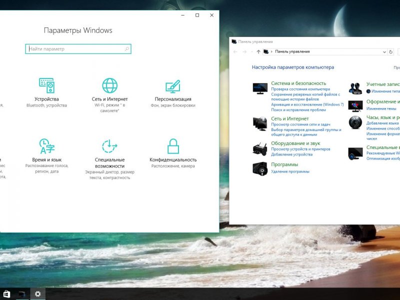Click the Изменение темы link
The height and width of the screenshot is (300, 400).
click(381, 108)
